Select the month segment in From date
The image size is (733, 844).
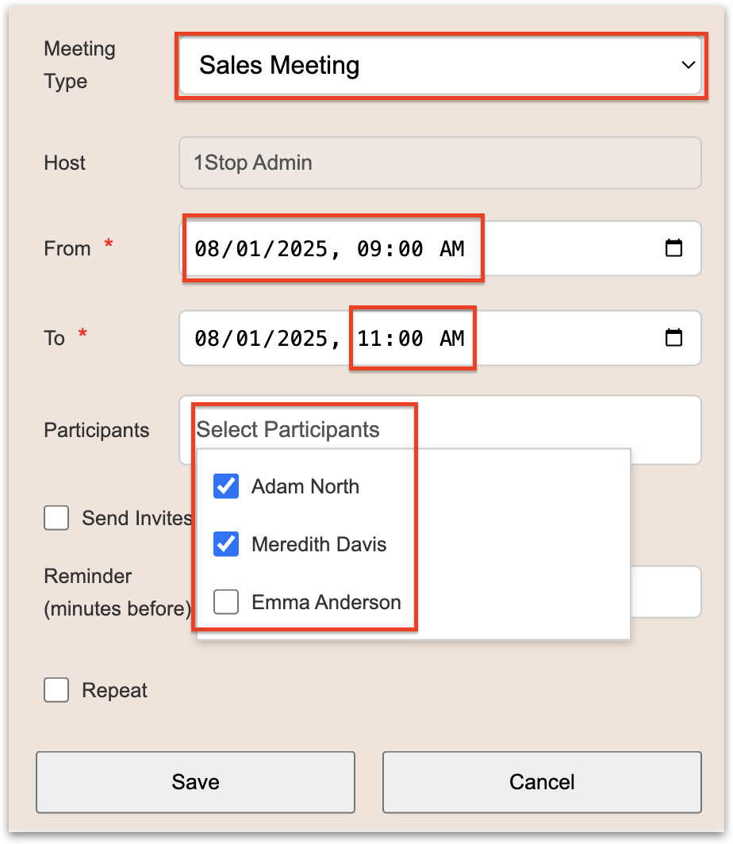(x=206, y=249)
